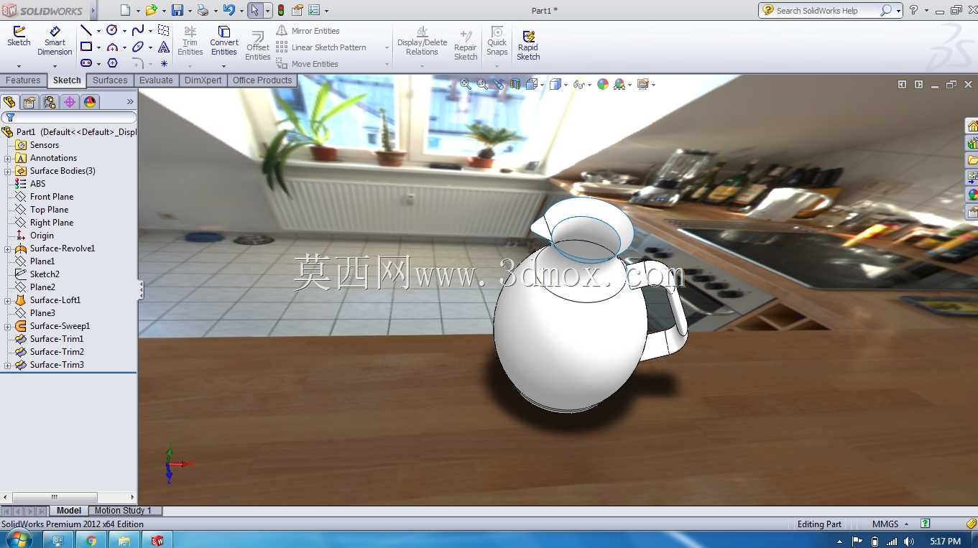Expand the Surface-Trim3 feature

click(x=8, y=365)
